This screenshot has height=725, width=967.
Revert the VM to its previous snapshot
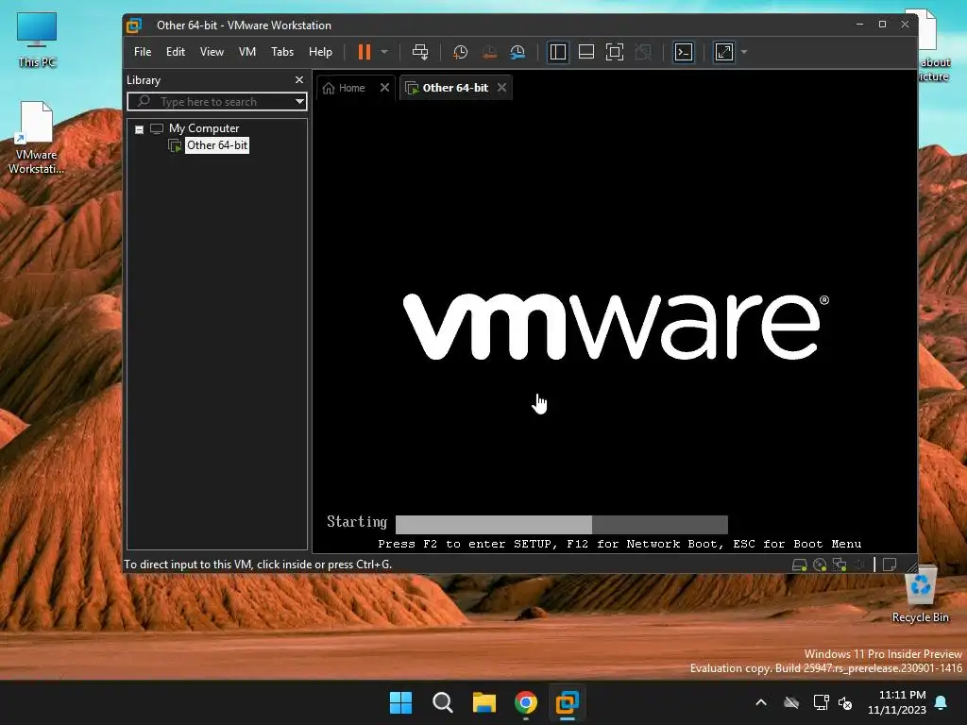pyautogui.click(x=489, y=52)
